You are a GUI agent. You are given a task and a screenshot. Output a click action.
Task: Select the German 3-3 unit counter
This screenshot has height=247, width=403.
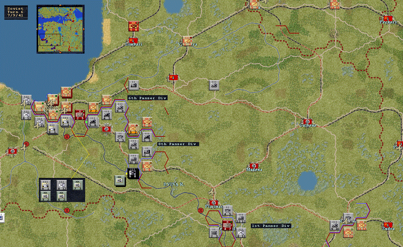click(120, 137)
